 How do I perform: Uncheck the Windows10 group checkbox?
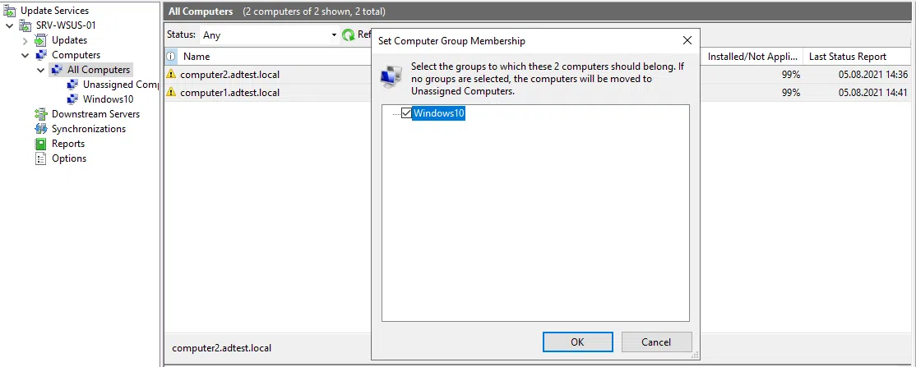(406, 114)
